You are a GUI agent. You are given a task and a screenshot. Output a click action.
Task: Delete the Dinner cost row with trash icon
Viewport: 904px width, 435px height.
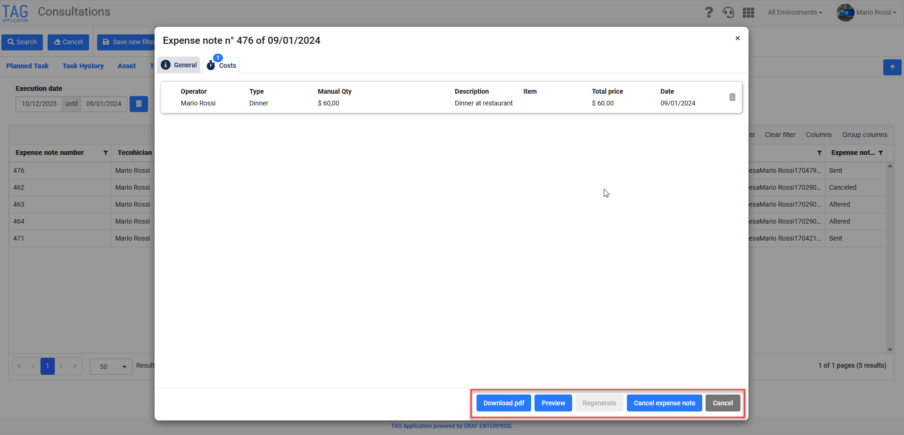pyautogui.click(x=732, y=97)
